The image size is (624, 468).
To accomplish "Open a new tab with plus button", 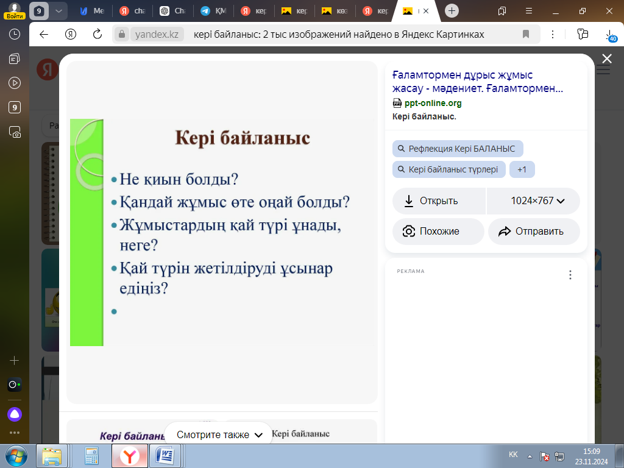I will tap(452, 11).
